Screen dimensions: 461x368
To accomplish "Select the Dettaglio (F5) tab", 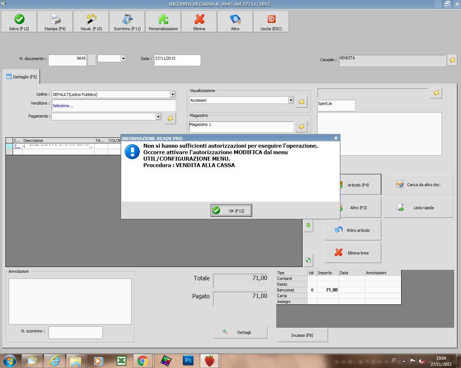I will 22,77.
